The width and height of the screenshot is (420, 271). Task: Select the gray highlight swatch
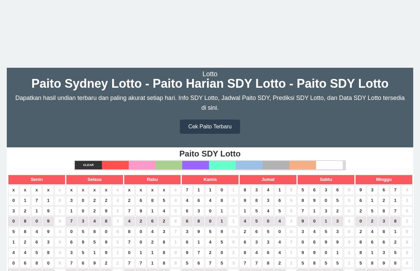click(x=276, y=165)
